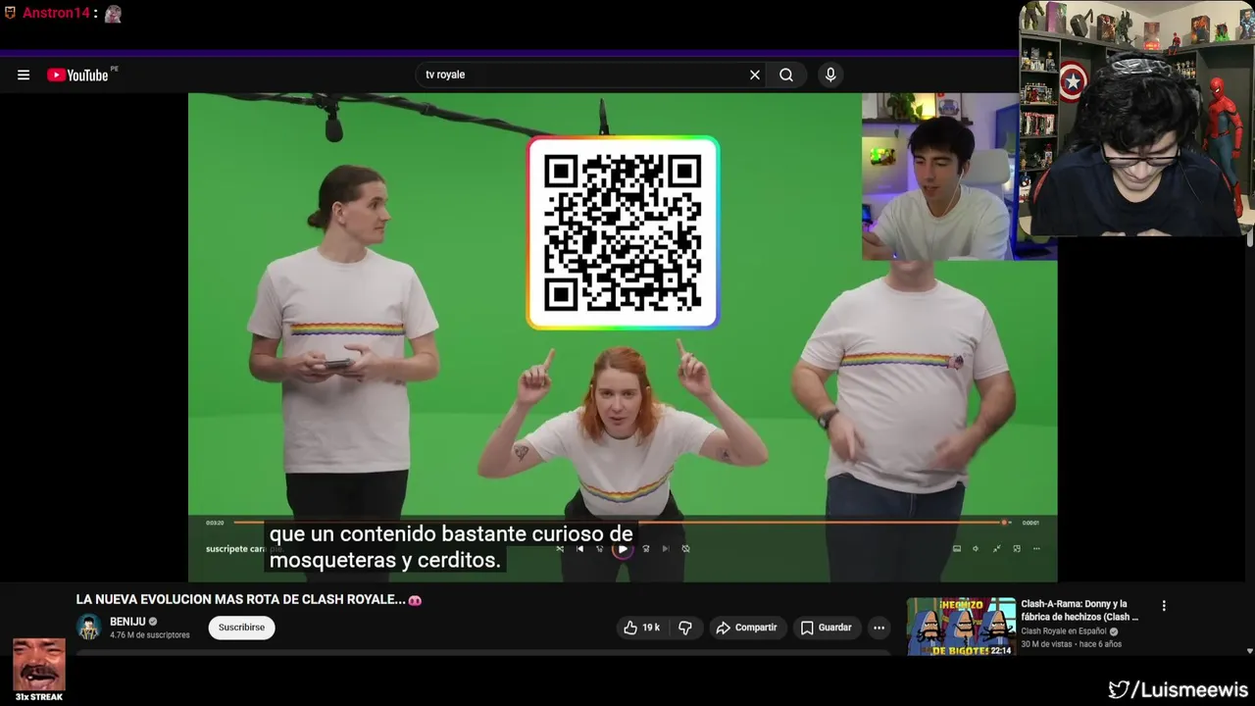
Task: Click the Twitter /Luismeewis overlay handle
Action: (x=1178, y=690)
